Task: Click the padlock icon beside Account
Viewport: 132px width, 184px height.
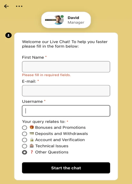Action: 32,140
